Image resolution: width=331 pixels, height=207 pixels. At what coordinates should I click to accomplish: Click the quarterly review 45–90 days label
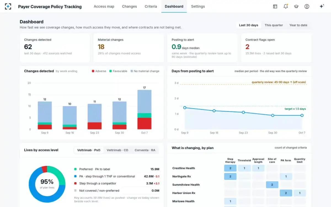point(279,82)
